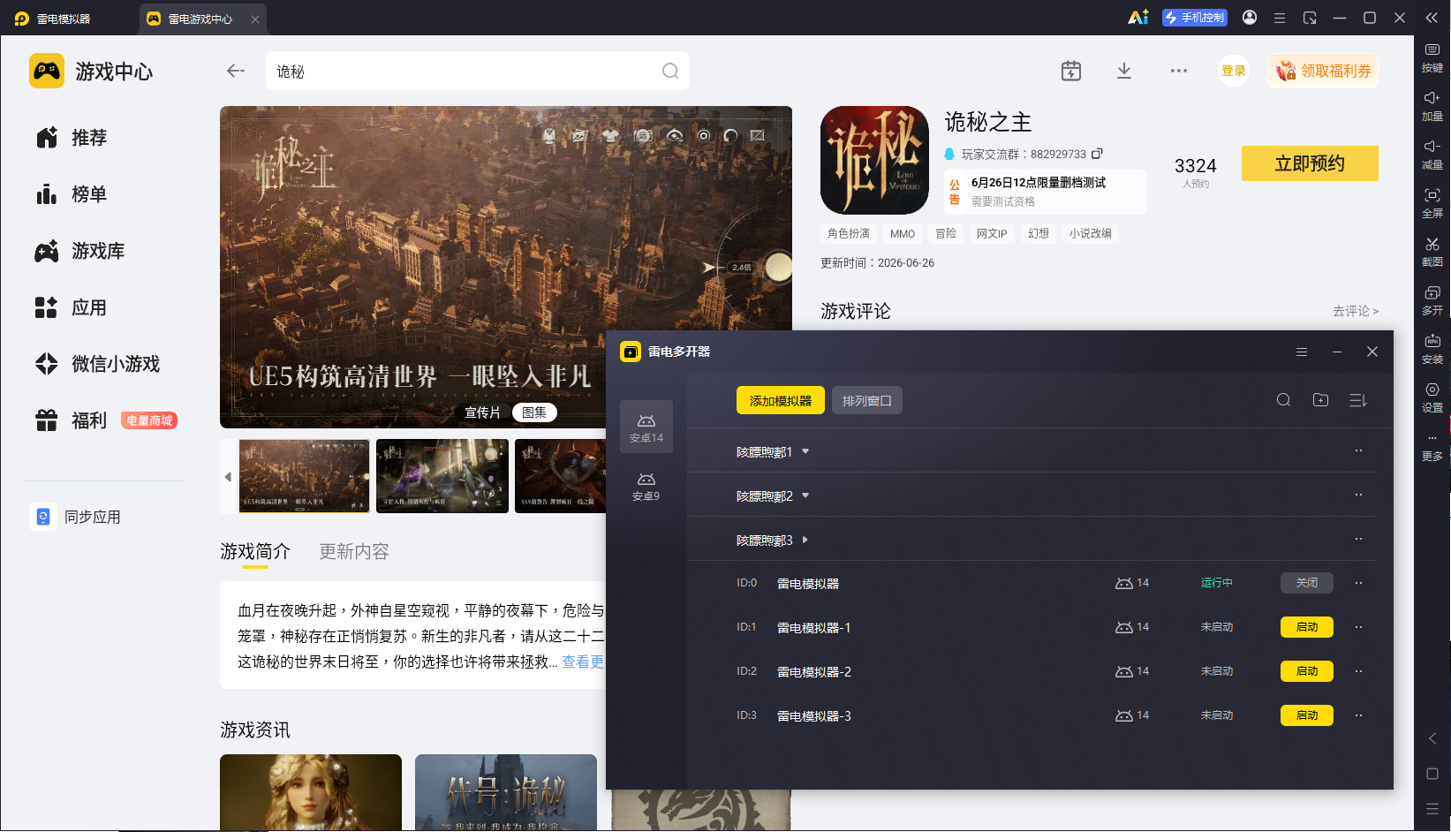The image size is (1451, 832).
Task: Select the first gallery thumbnail of the city
Action: [305, 476]
